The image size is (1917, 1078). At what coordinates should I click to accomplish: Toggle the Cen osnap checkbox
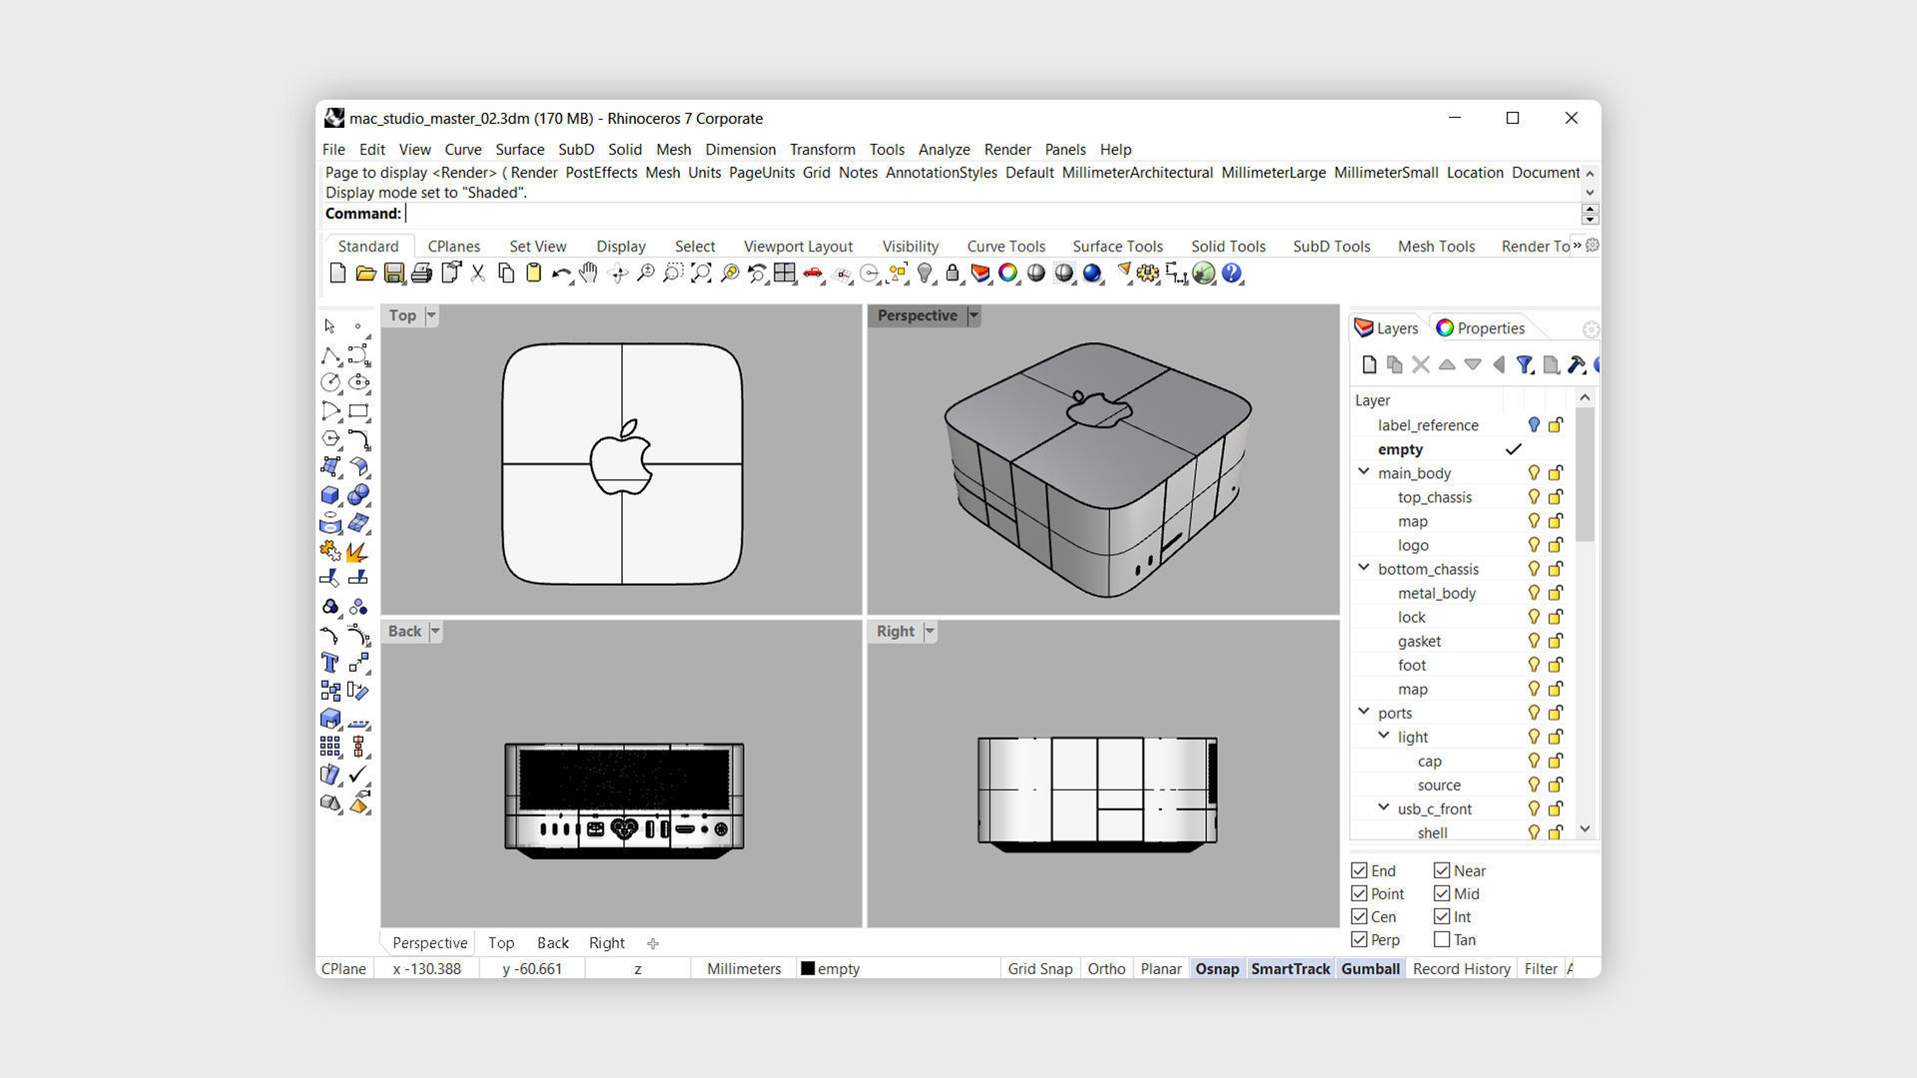click(x=1359, y=916)
